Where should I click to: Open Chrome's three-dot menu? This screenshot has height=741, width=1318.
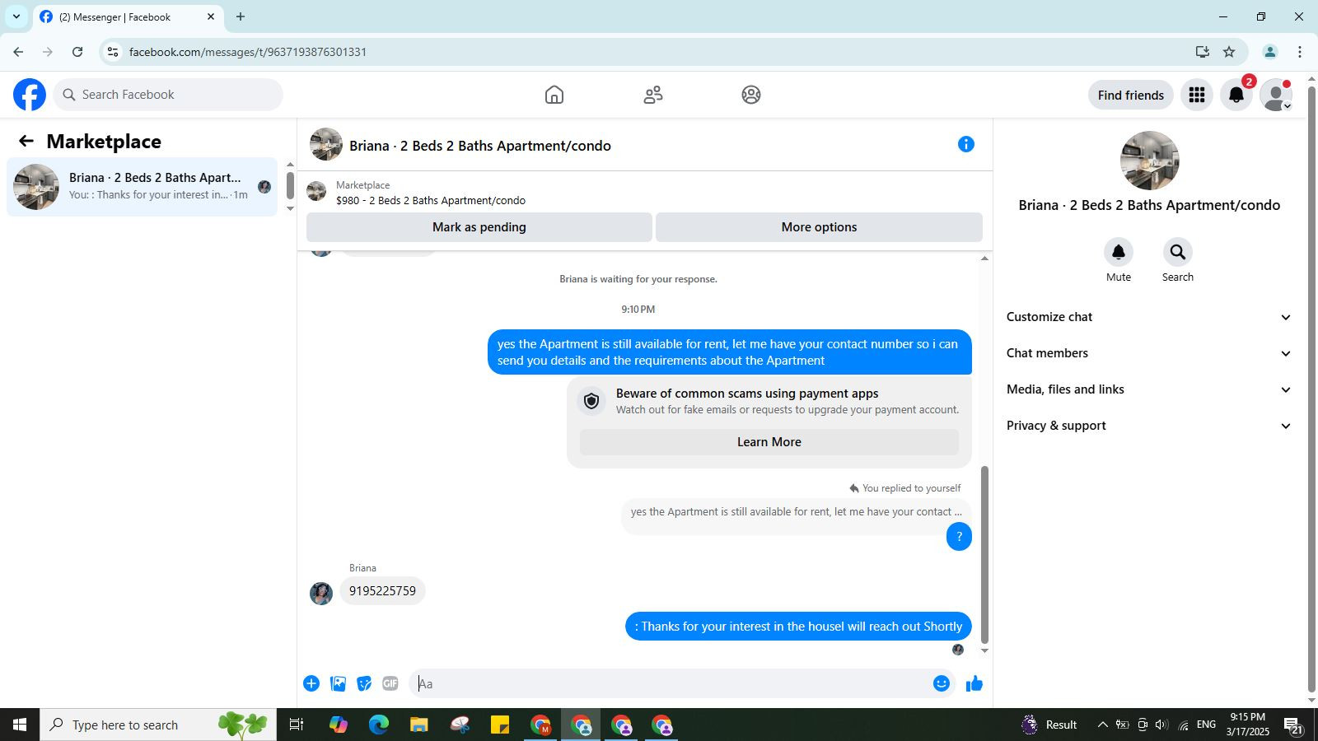1300,52
